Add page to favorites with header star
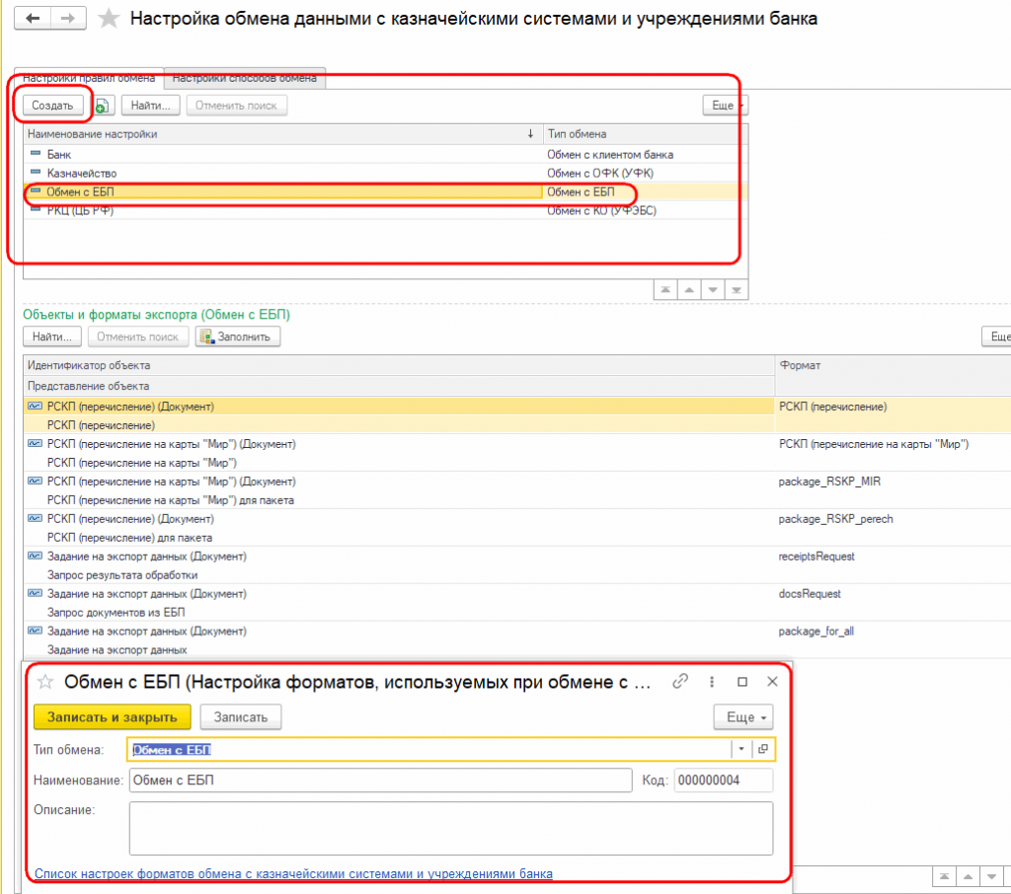Viewport: 1011px width, 894px height. point(109,19)
